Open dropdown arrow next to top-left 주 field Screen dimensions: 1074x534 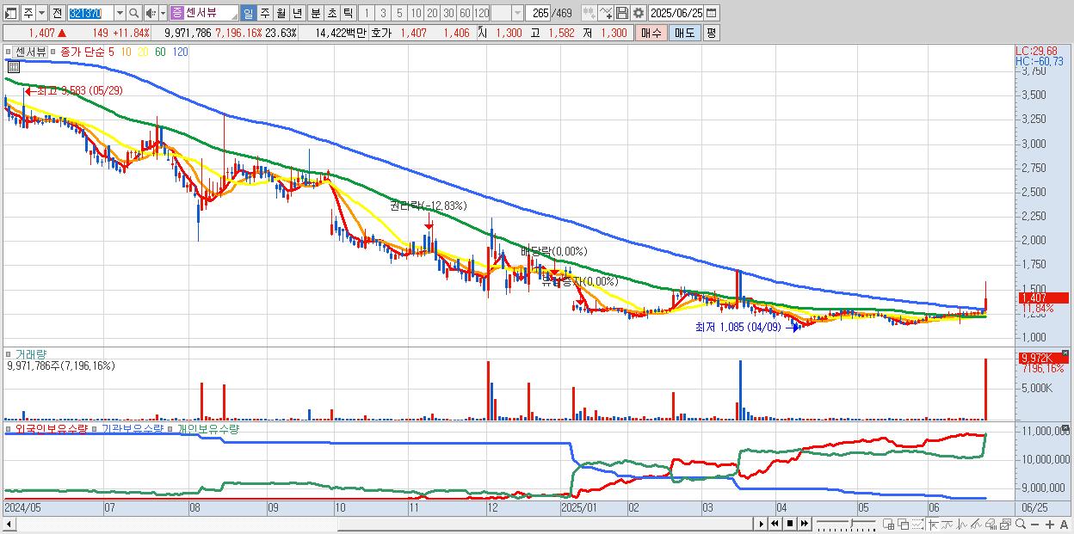41,13
